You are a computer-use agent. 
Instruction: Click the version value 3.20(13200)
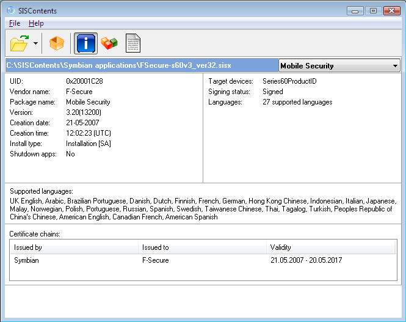pos(84,112)
